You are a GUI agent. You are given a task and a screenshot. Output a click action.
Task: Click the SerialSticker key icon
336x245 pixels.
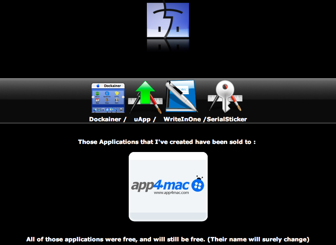tap(225, 97)
